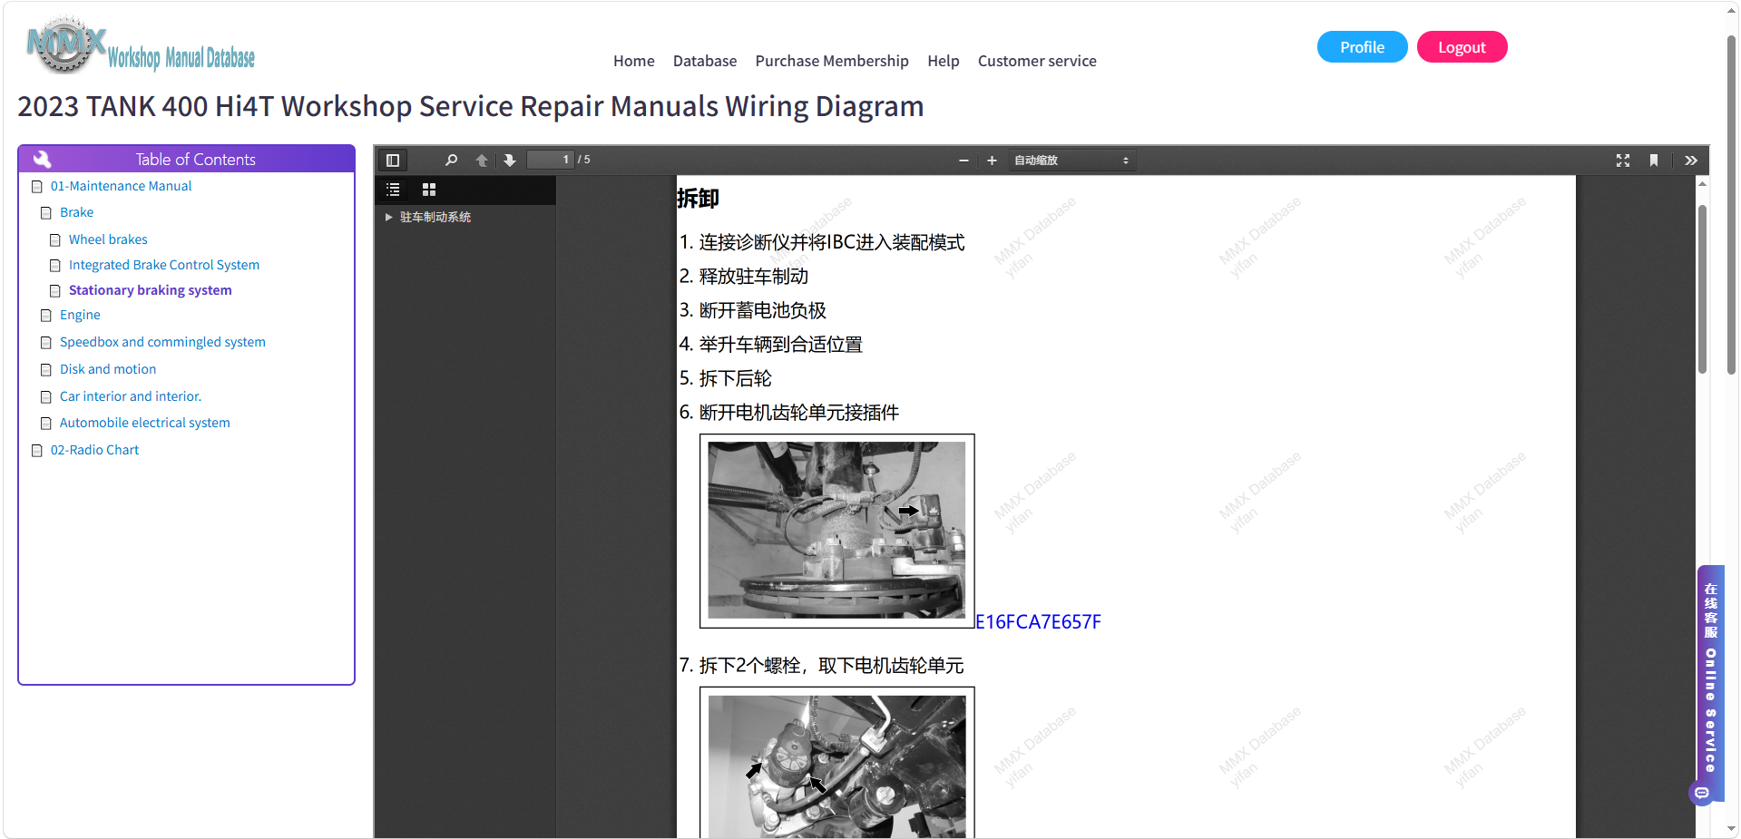The height and width of the screenshot is (839, 1741).
Task: Open Wheel brakes chapter
Action: (108, 239)
